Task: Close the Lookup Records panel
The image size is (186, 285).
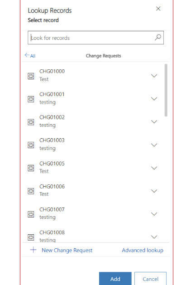Action: [158, 9]
